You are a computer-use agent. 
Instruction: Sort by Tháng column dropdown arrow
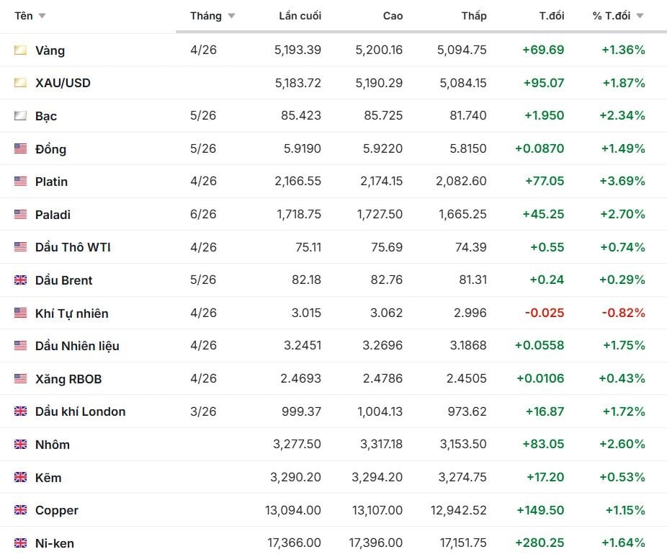pyautogui.click(x=231, y=16)
